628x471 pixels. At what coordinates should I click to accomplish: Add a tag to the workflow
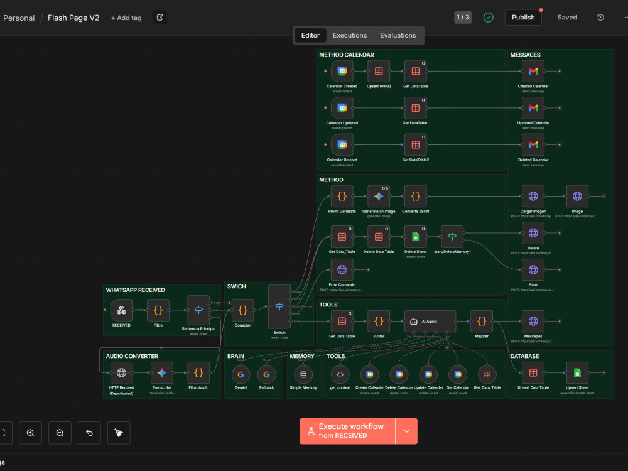click(x=126, y=18)
